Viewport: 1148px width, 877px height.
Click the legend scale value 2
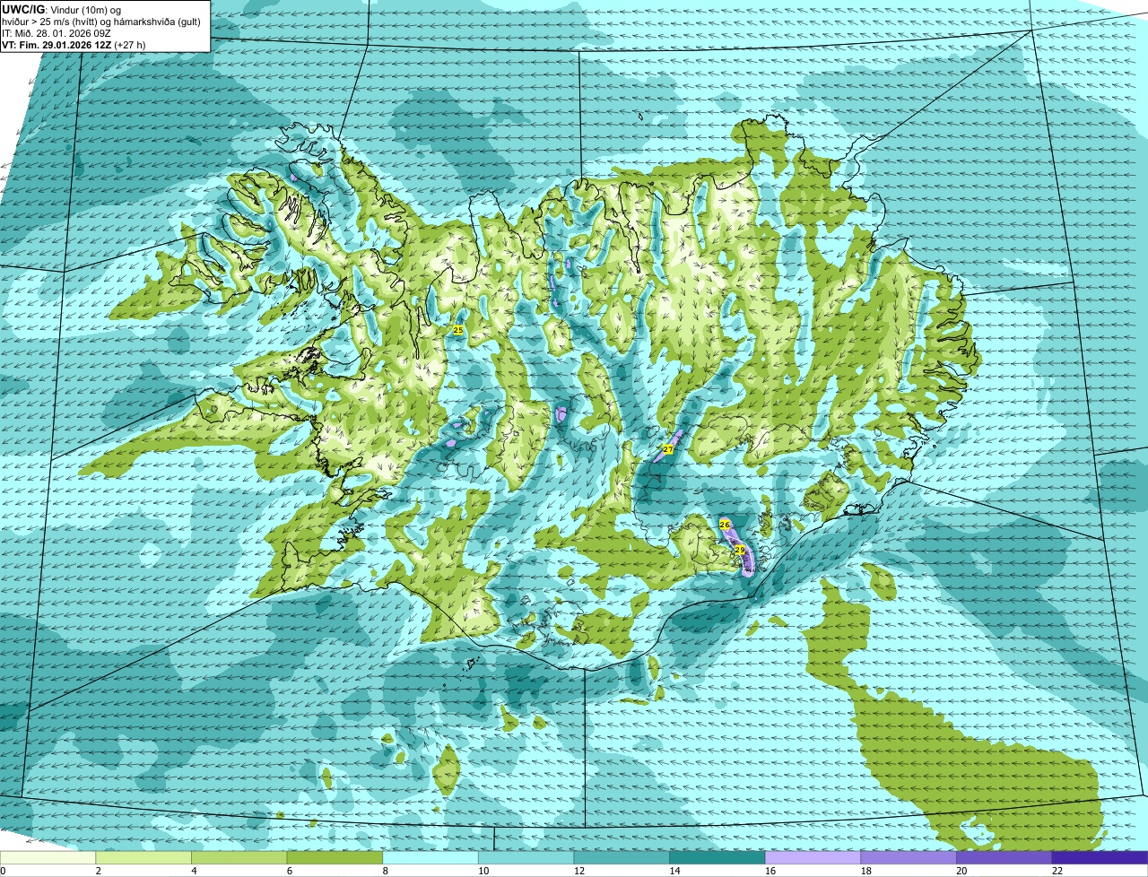point(98,871)
